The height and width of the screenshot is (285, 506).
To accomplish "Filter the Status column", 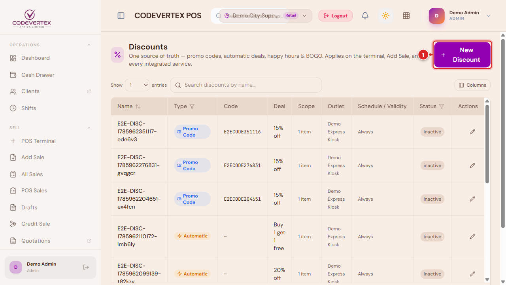I will click(442, 106).
